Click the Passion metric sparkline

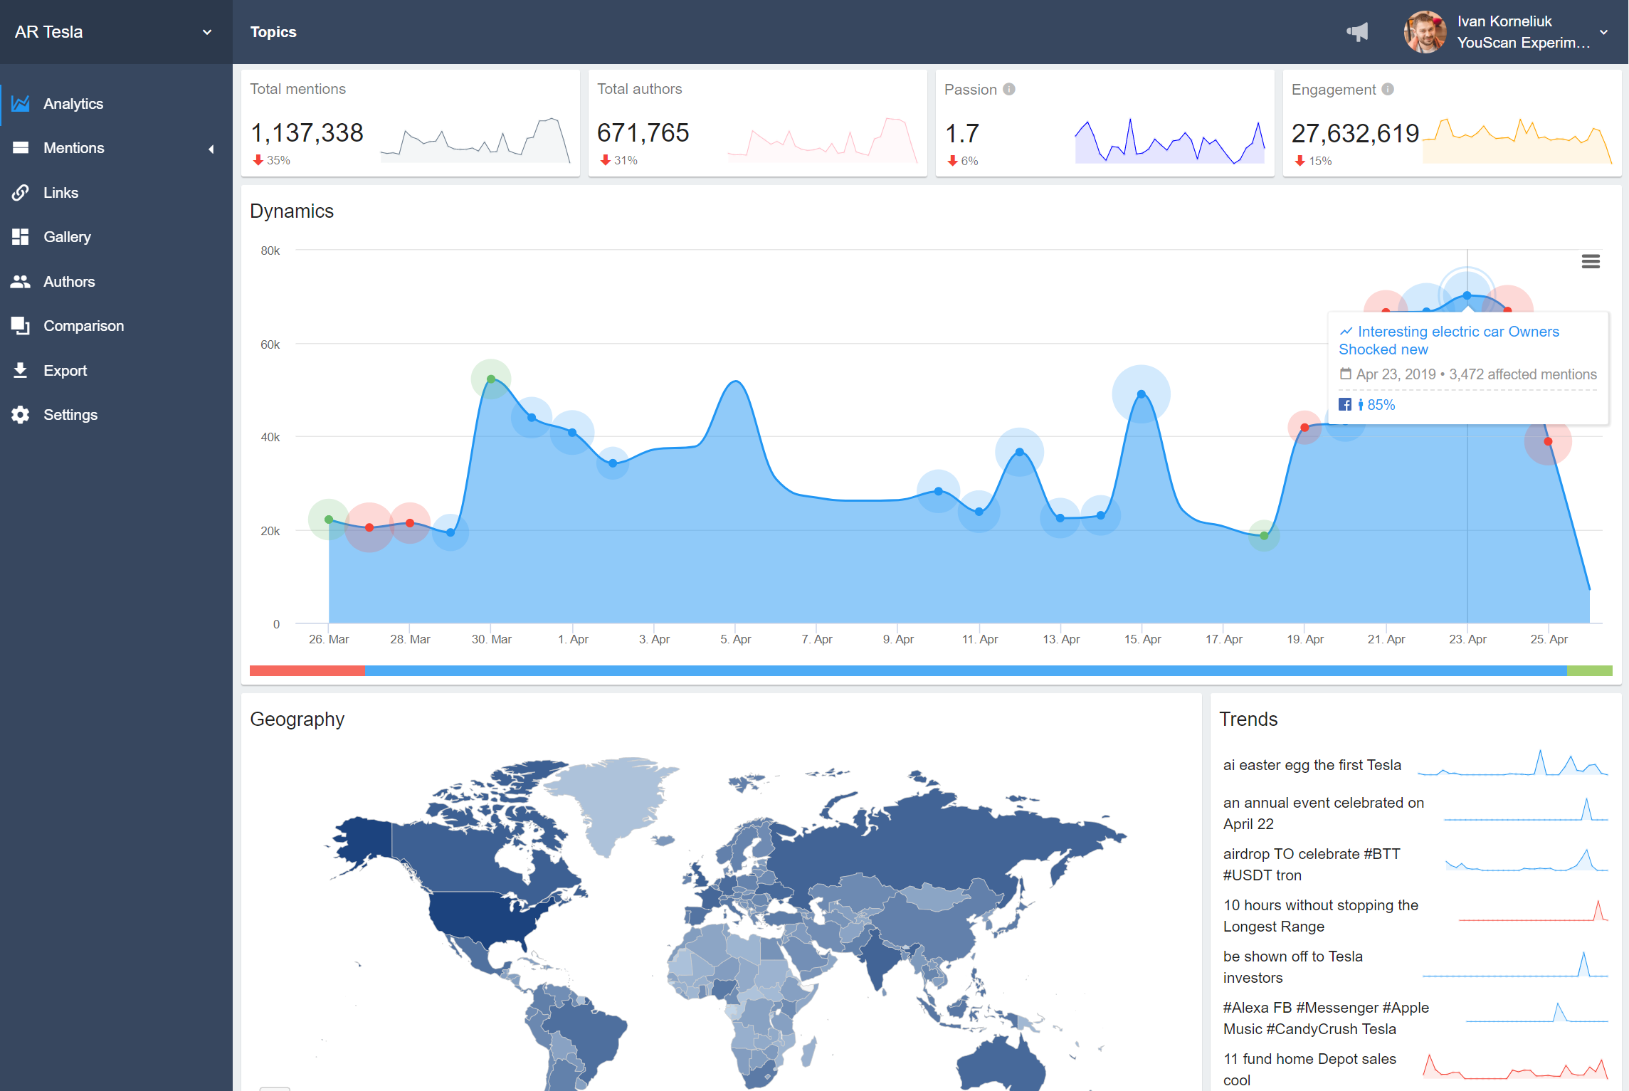coord(1170,141)
